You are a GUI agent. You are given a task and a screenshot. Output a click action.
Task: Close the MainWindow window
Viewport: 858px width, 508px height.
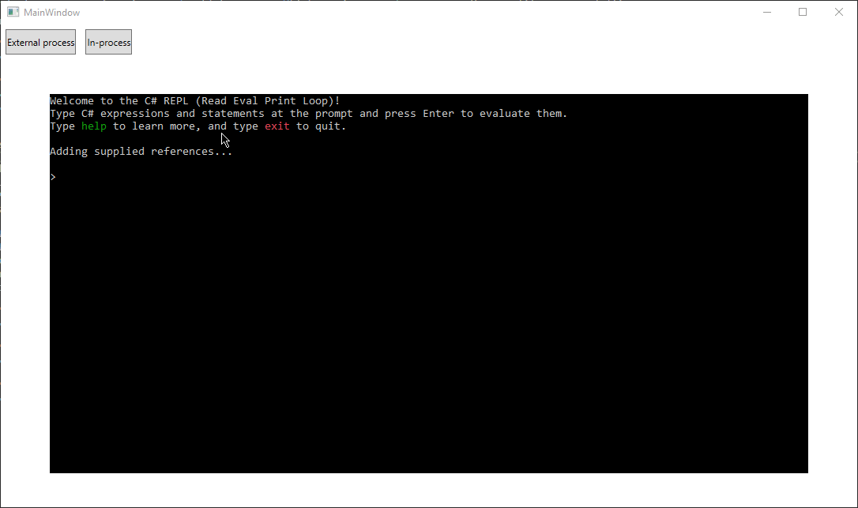click(x=838, y=12)
